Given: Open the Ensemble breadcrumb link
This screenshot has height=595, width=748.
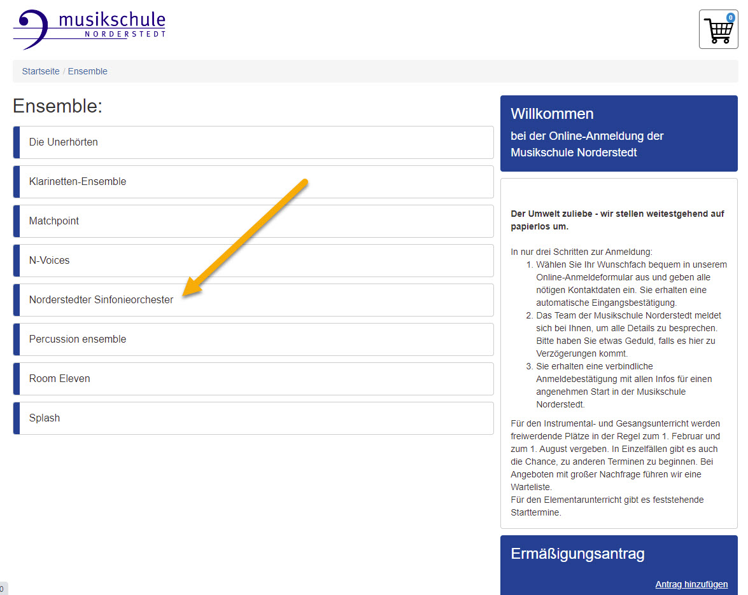Looking at the screenshot, I should pos(87,71).
